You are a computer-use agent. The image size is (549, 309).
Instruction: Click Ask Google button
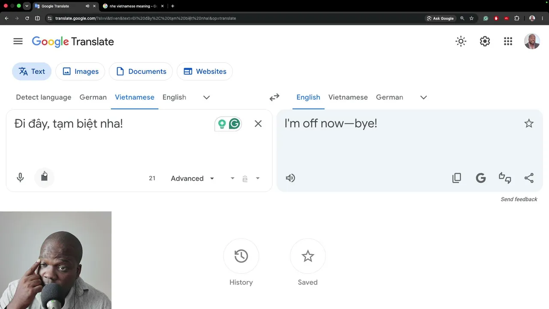440,18
